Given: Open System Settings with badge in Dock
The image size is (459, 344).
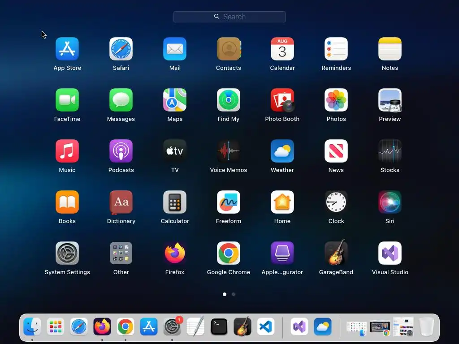Looking at the screenshot, I should [172, 327].
